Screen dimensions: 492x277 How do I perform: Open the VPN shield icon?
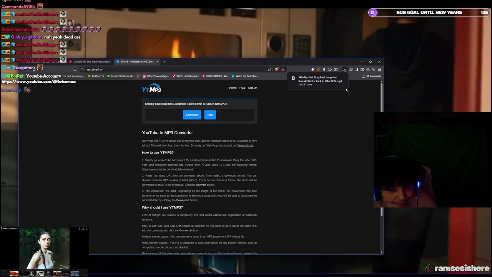374,70
